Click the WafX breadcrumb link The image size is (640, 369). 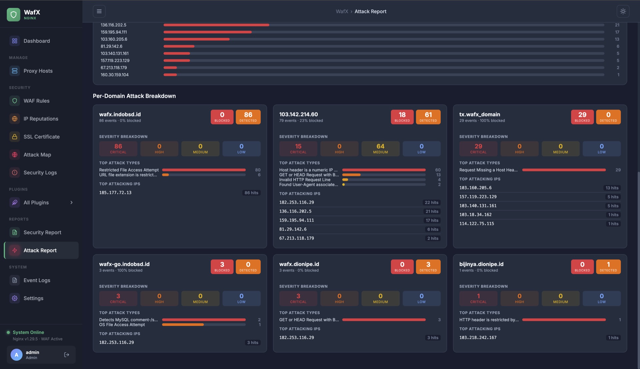[x=342, y=11]
